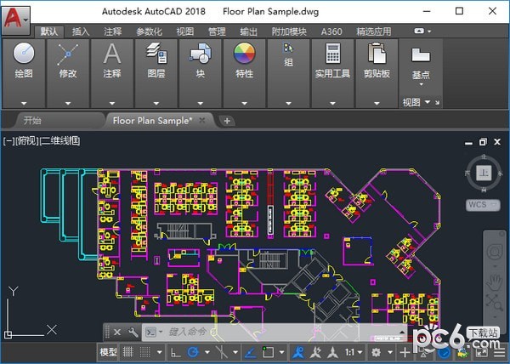Click the 模型 (Model) space button
The image size is (510, 364).
pyautogui.click(x=109, y=352)
